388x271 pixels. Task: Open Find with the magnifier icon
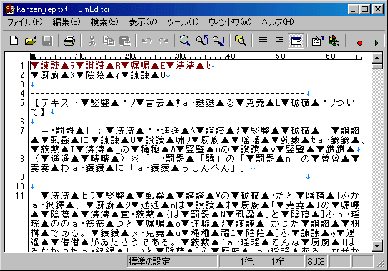[x=185, y=41]
